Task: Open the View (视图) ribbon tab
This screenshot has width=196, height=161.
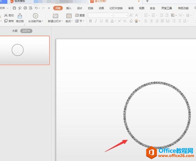Action: (x=141, y=8)
